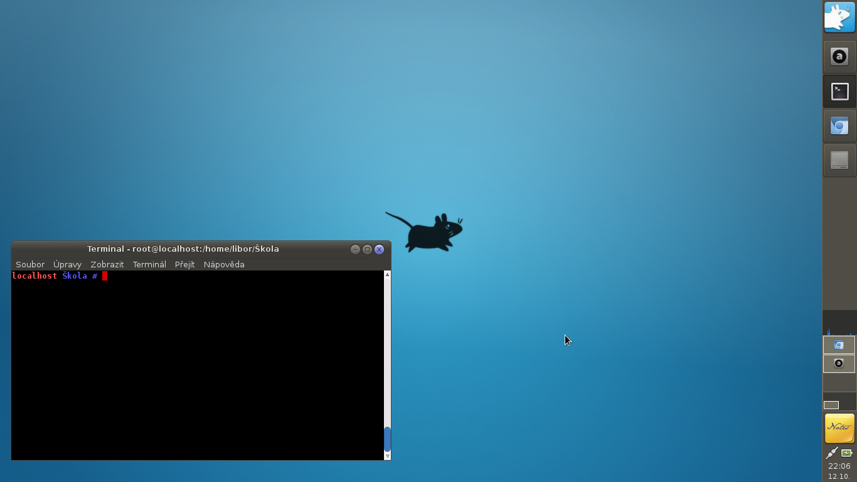Open the Zobrazit menu in Terminal
The height and width of the screenshot is (482, 857).
107,265
